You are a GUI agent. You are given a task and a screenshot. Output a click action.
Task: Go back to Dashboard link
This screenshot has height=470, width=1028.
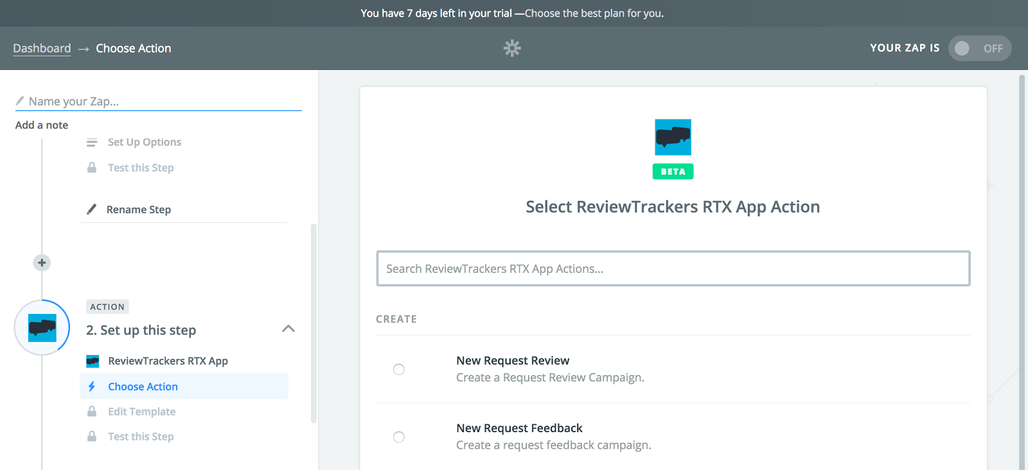[x=42, y=48]
